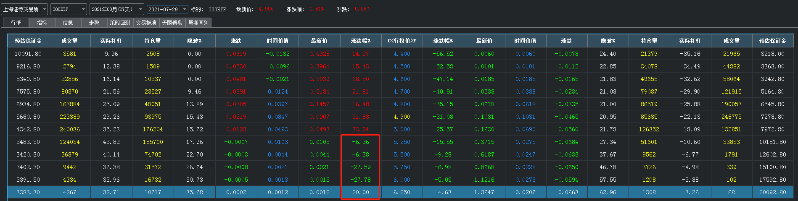Select the 策略回测 tab

pyautogui.click(x=120, y=23)
